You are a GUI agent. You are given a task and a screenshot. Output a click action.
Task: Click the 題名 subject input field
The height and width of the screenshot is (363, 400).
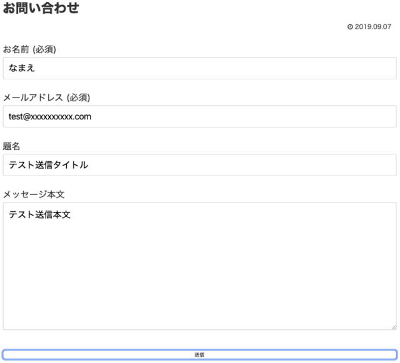click(199, 165)
